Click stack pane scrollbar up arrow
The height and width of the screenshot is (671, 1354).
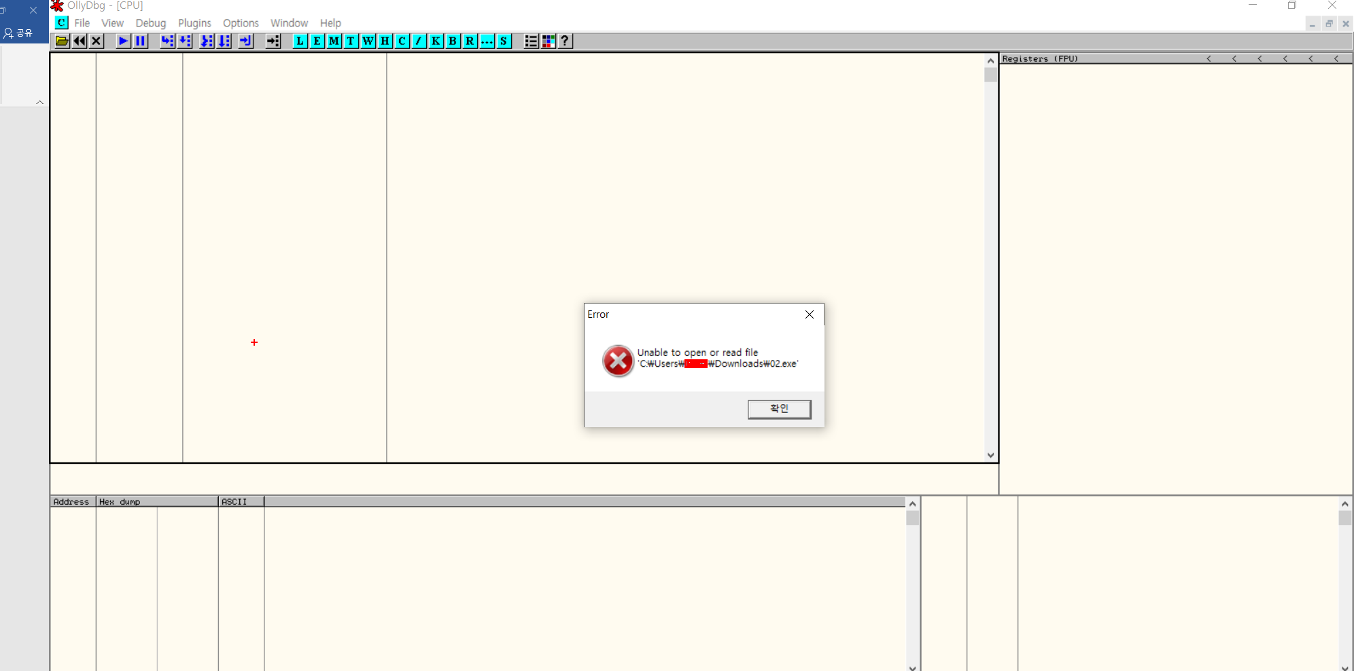click(1344, 503)
